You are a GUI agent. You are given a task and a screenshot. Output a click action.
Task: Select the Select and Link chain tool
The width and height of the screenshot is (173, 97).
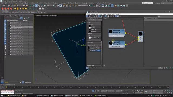pyautogui.click(x=9, y=6)
